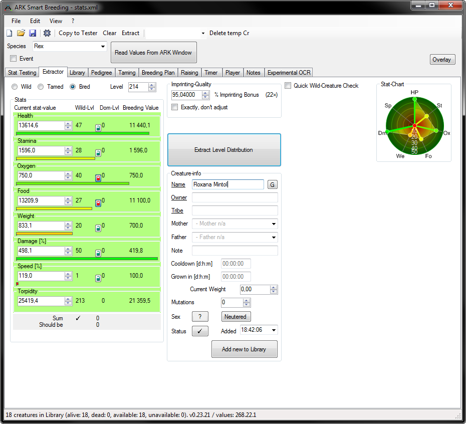Switch to the Breeding Plan tab
Viewport: 466px width, 424px height.
click(x=158, y=73)
